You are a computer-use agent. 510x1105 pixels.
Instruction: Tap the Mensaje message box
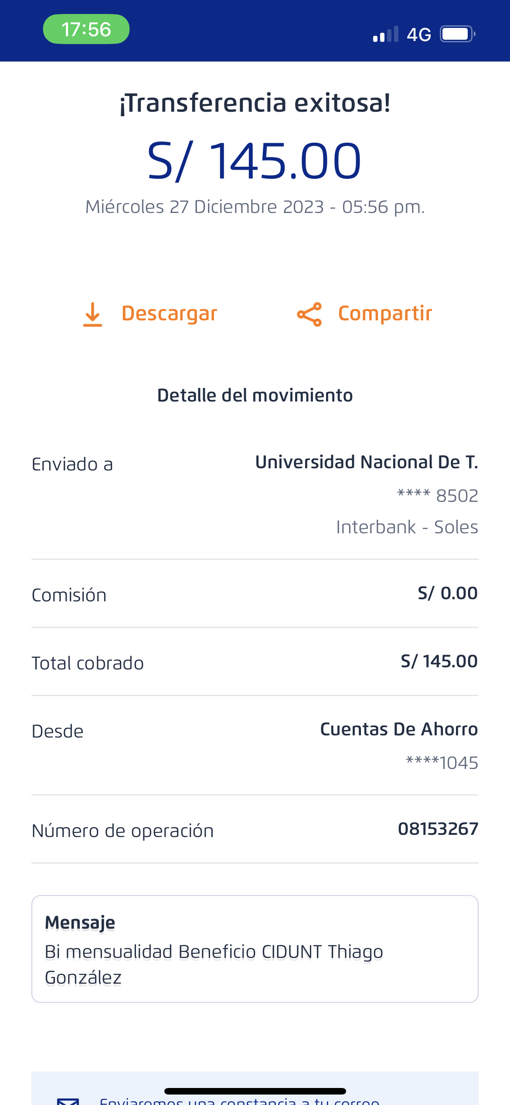pyautogui.click(x=255, y=949)
